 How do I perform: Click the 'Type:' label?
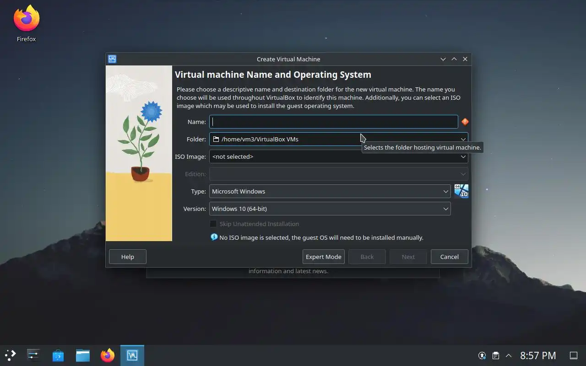tap(199, 191)
